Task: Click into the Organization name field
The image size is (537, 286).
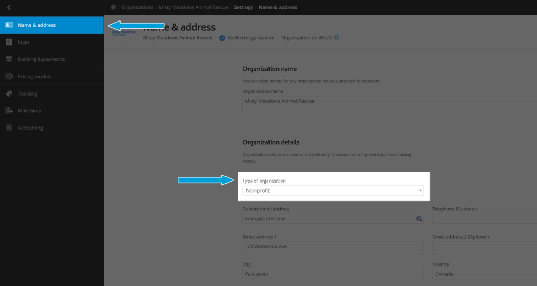Action: pos(390,104)
